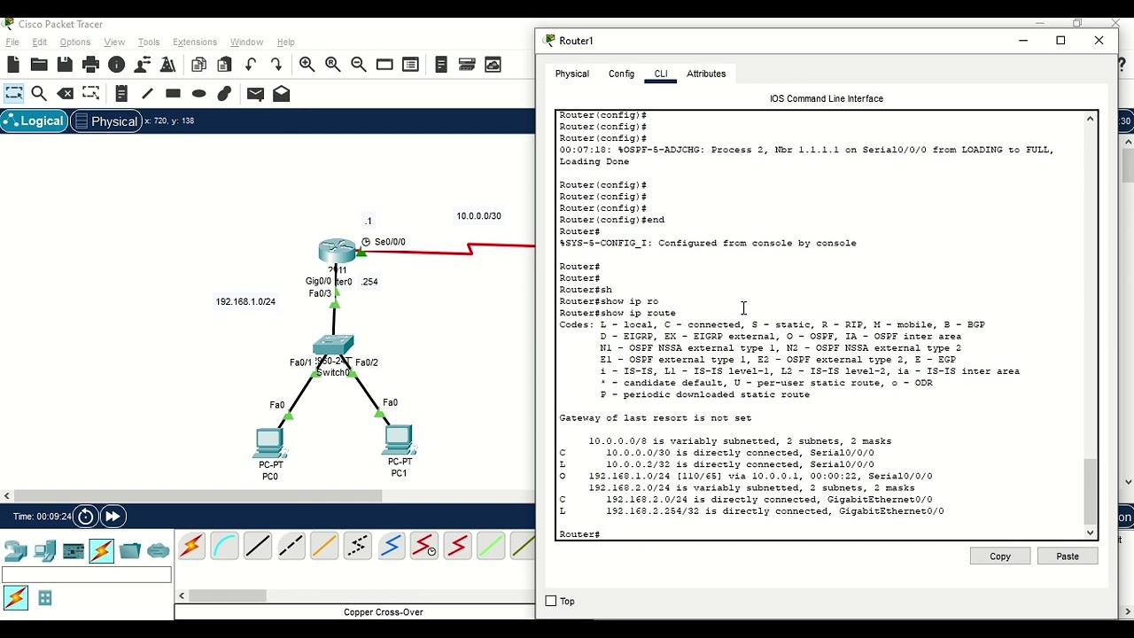Pick the Console cable
Screen dimensions: 1134x638
pos(225,546)
